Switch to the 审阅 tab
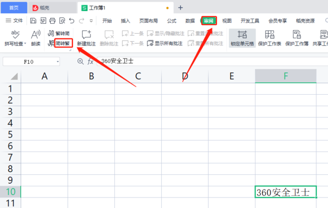 [209, 21]
